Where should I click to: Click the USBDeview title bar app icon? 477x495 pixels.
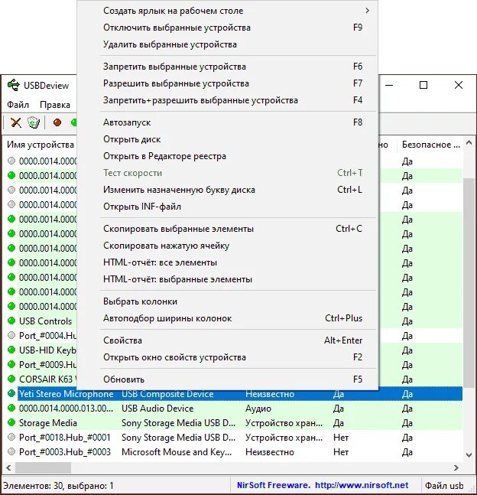[14, 85]
